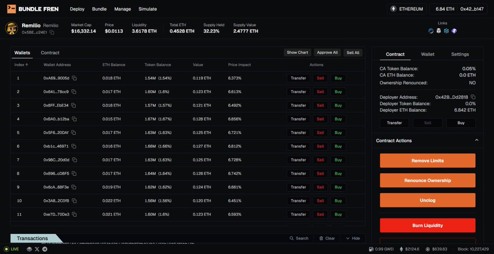Copy wallet address 0xb1c...46971
The width and height of the screenshot is (494, 254).
(x=75, y=146)
